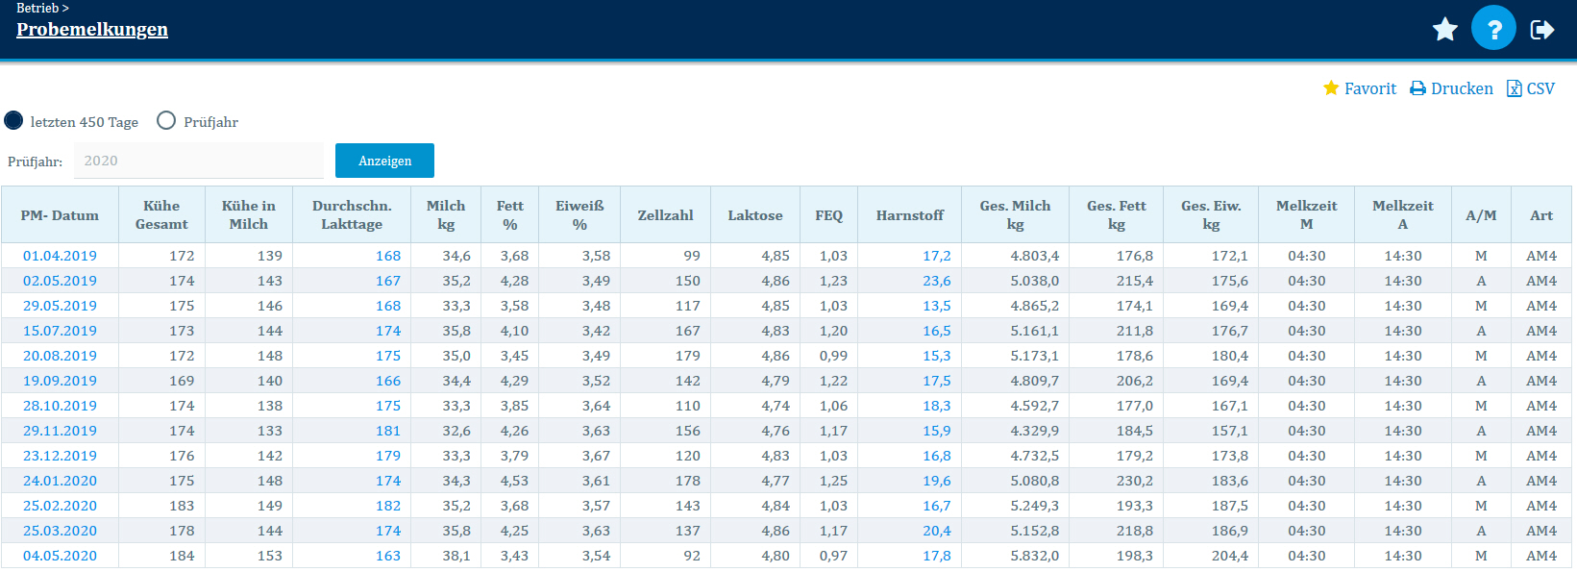This screenshot has width=1577, height=572.
Task: Click the Prüfjahr input field
Action: [198, 161]
